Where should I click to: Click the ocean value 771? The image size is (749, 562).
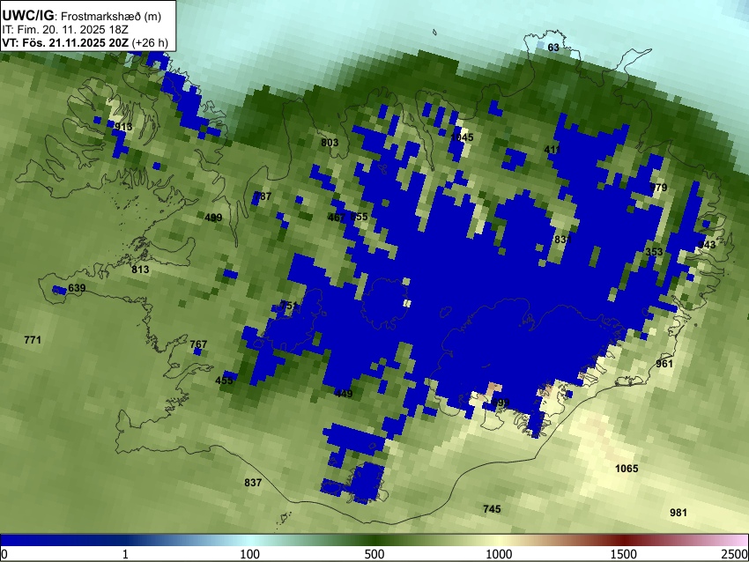(x=33, y=340)
